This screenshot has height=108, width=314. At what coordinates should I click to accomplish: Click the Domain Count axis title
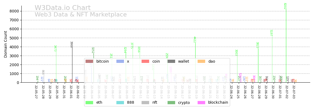(x=6, y=44)
